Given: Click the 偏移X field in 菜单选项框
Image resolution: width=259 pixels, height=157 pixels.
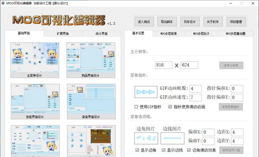Looking at the screenshot, I should (208, 132).
